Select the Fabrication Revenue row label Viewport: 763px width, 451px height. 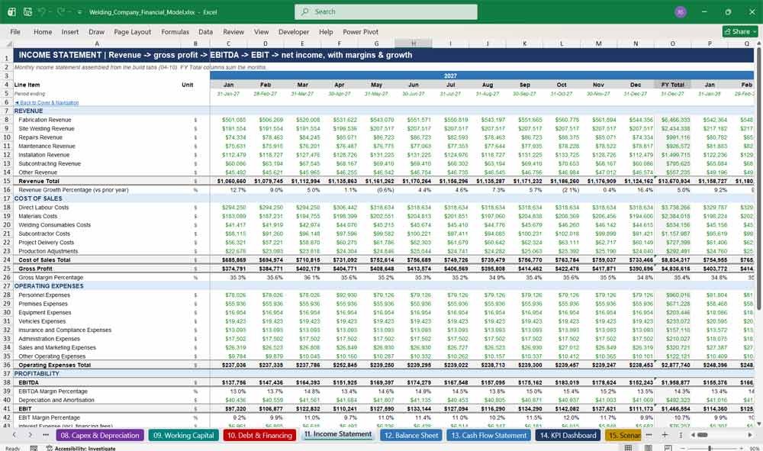(x=45, y=120)
